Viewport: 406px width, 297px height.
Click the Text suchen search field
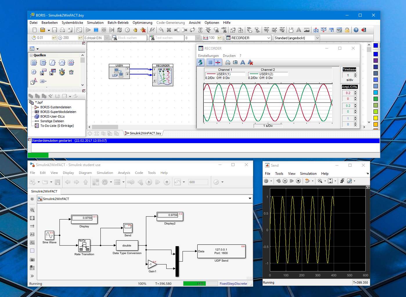(x=167, y=38)
